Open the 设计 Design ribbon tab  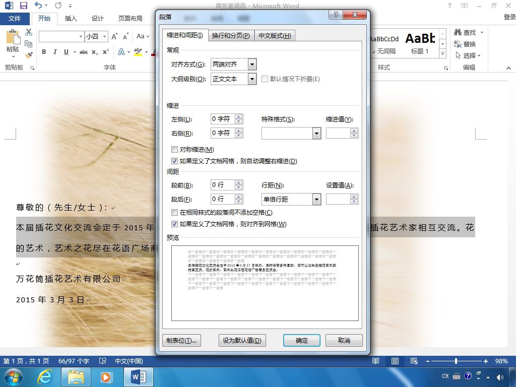pyautogui.click(x=97, y=19)
